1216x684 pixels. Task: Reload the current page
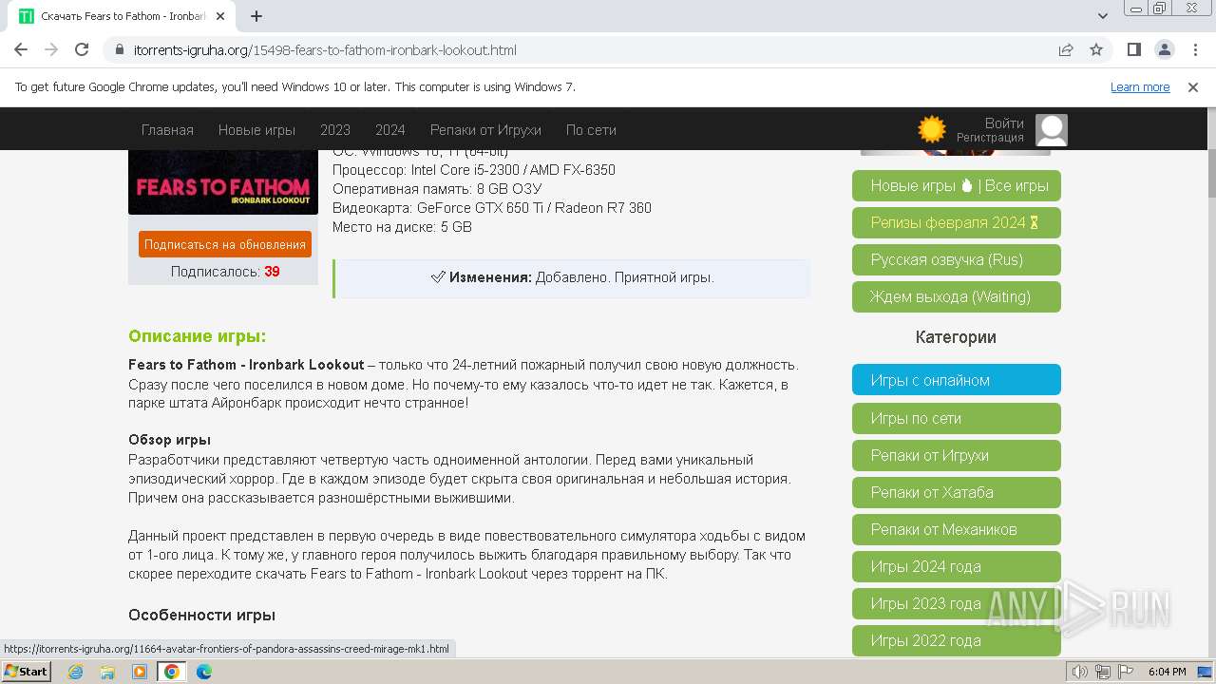(82, 49)
